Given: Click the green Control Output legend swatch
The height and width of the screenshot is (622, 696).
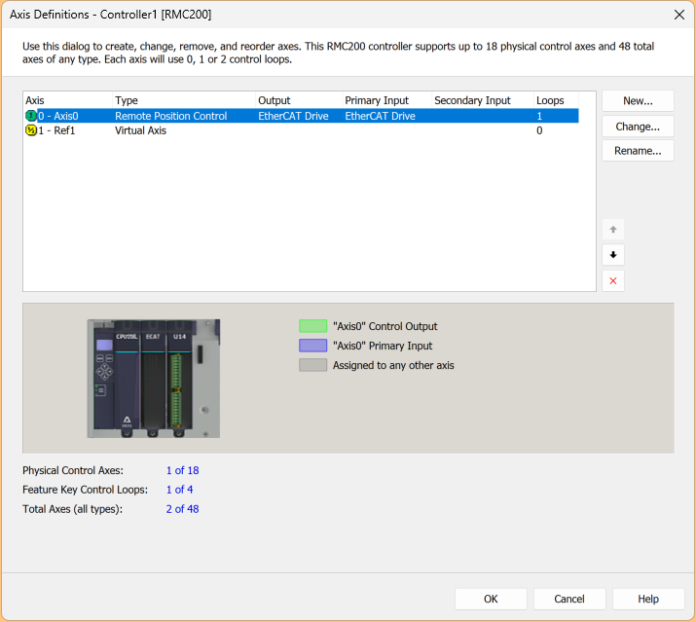Looking at the screenshot, I should [312, 326].
